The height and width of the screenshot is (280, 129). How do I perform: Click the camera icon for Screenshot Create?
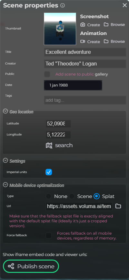pos(83,25)
